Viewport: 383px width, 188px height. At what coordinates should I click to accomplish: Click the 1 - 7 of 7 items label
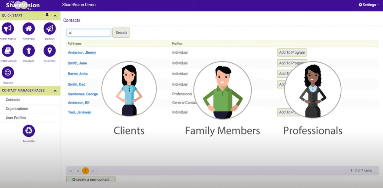pyautogui.click(x=361, y=170)
